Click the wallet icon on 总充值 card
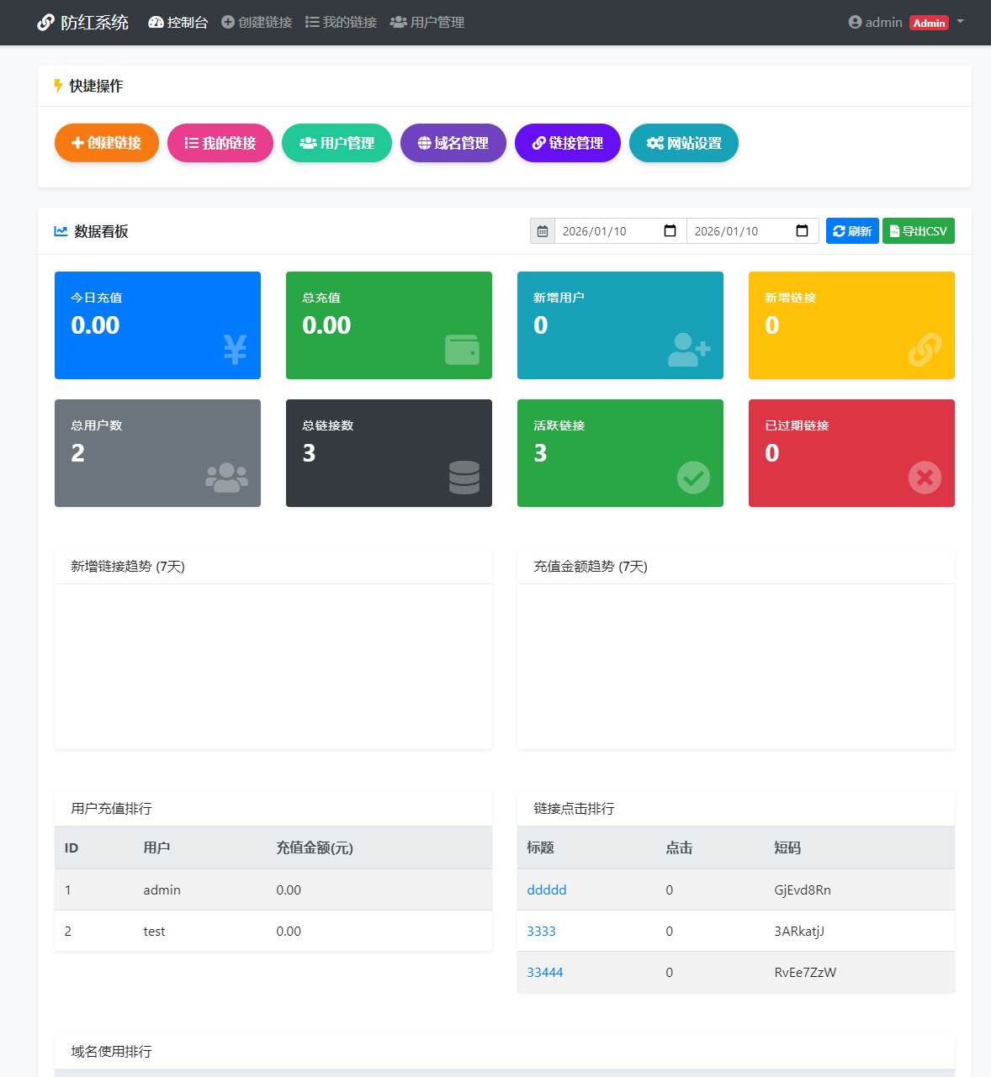This screenshot has width=991, height=1077. 462,350
